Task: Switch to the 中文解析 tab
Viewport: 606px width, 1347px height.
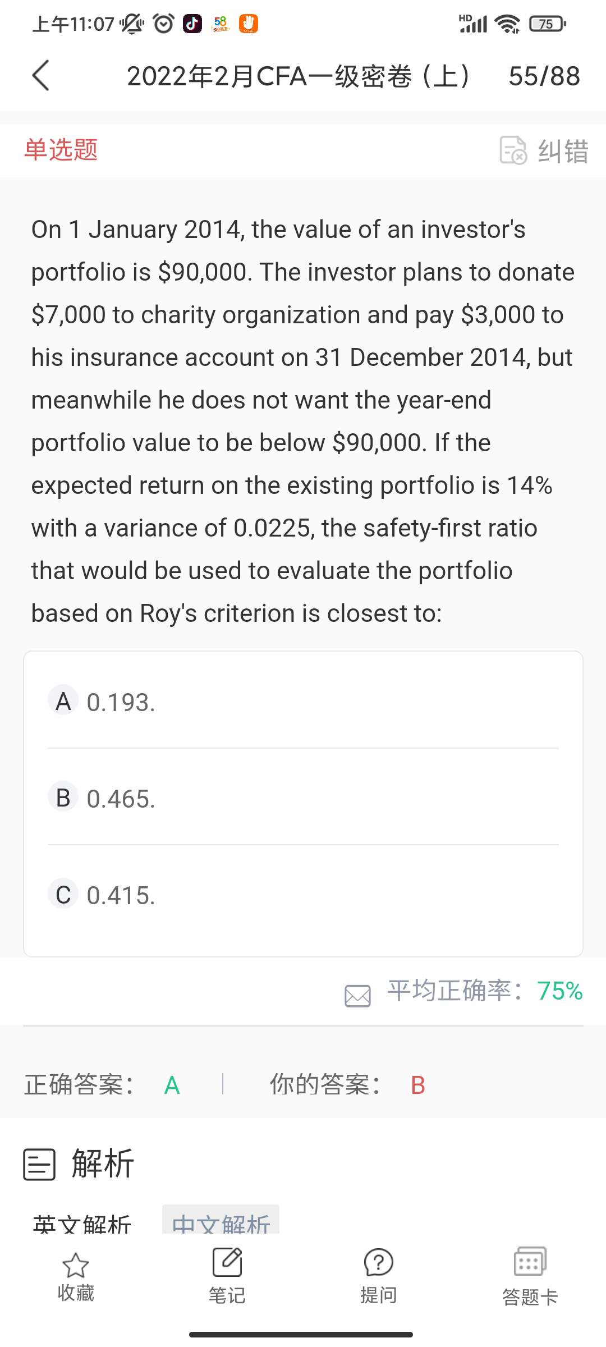Action: pos(221,1222)
